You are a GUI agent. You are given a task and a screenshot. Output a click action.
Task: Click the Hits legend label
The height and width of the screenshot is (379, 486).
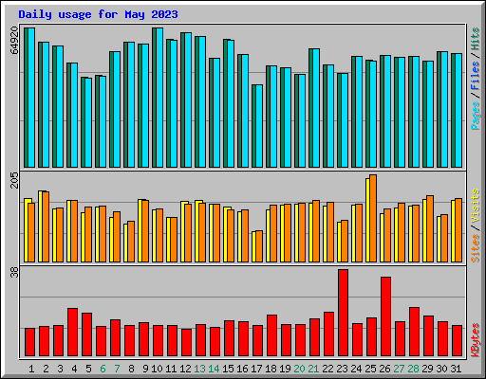tap(476, 39)
